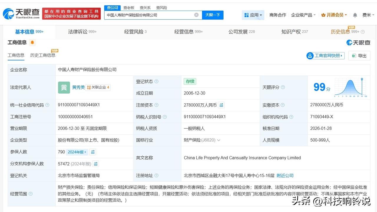
Task: Show help for 组织机构代码
Action: click(291, 117)
